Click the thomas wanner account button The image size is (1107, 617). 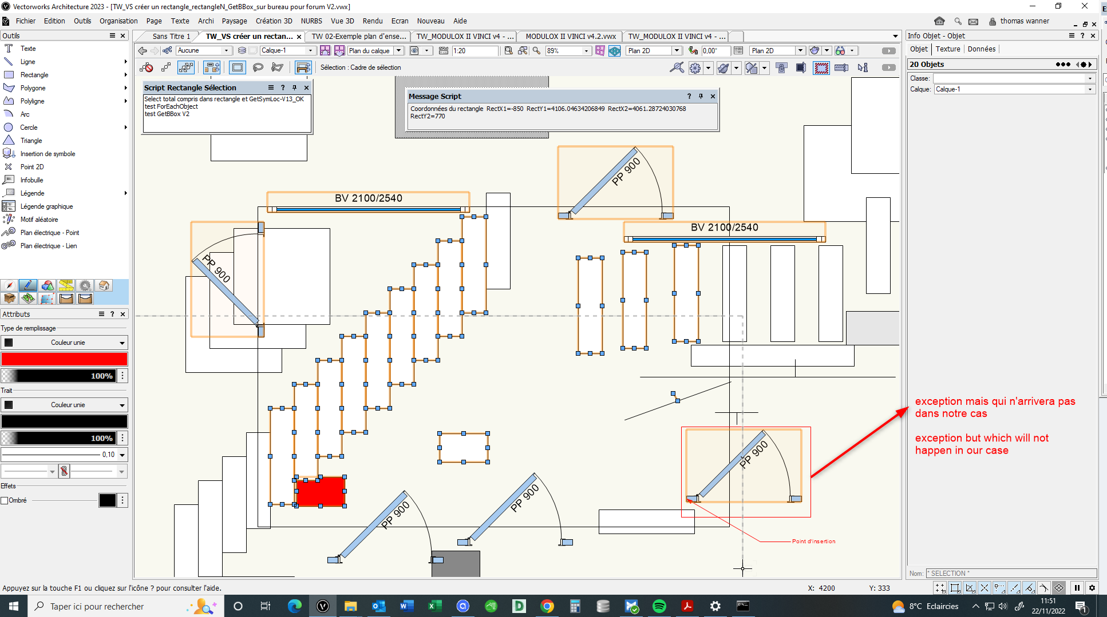pyautogui.click(x=1019, y=21)
